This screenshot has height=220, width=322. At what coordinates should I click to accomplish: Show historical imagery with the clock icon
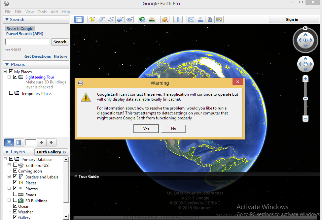pyautogui.click(x=142, y=19)
